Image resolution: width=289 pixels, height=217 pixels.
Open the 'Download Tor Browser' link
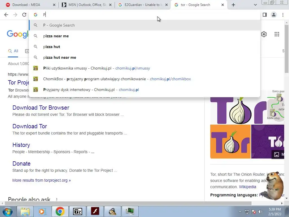(41, 108)
